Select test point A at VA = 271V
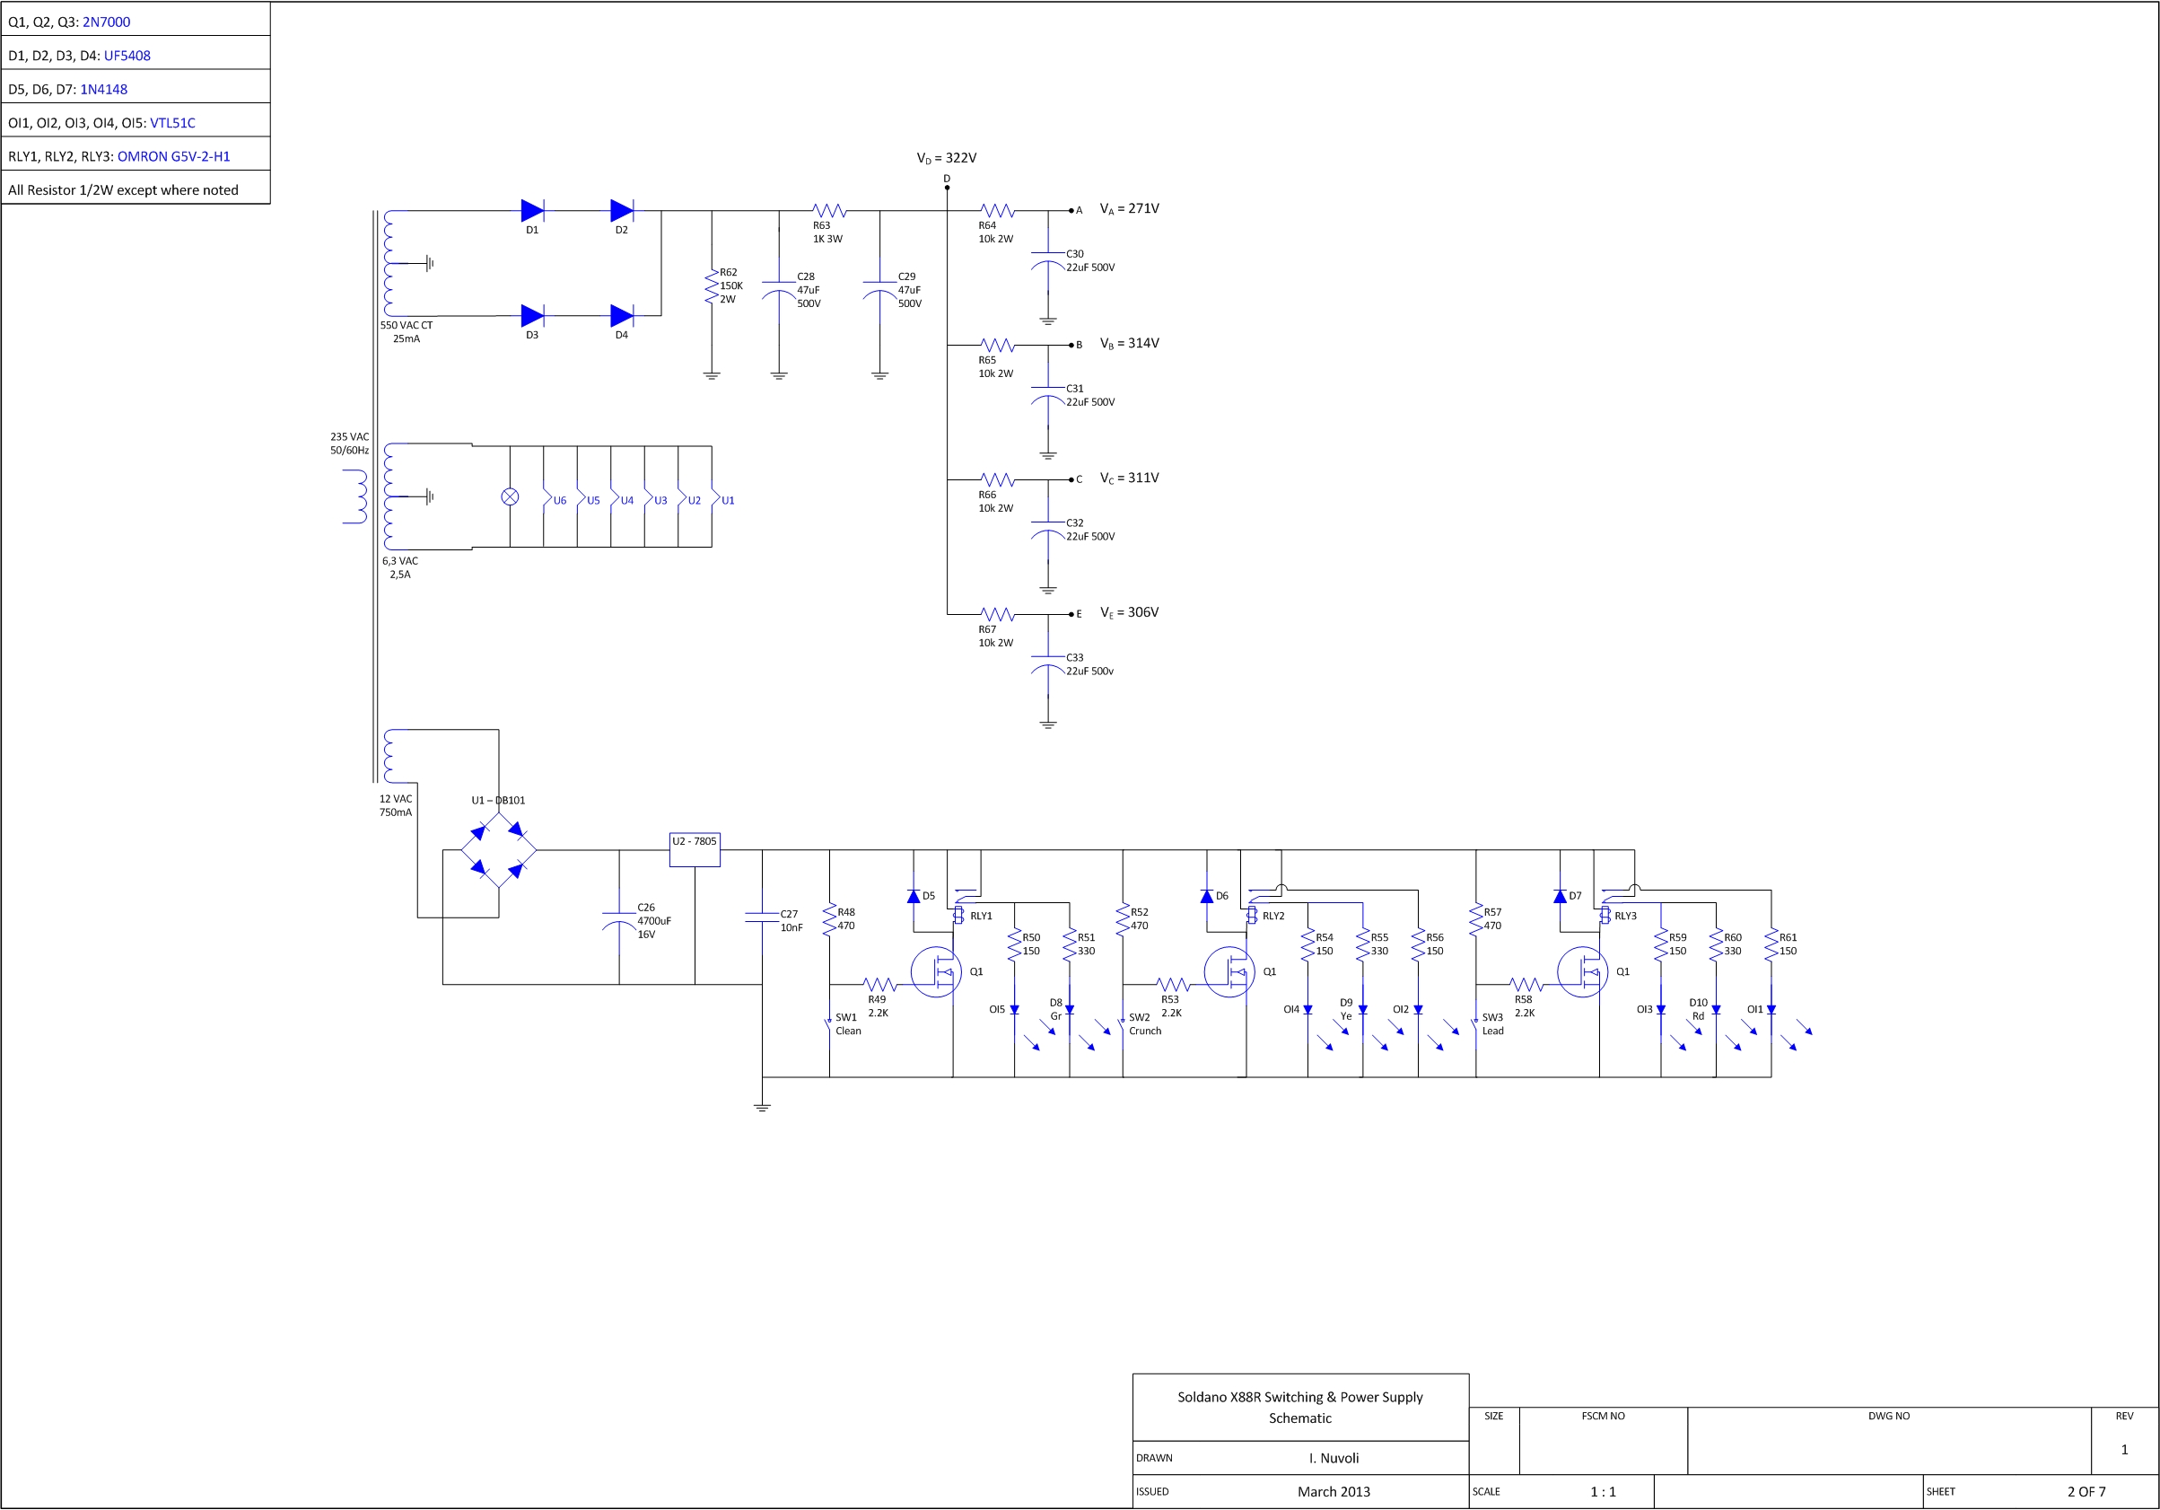Screen dimensions: 2160x1510 point(1071,211)
